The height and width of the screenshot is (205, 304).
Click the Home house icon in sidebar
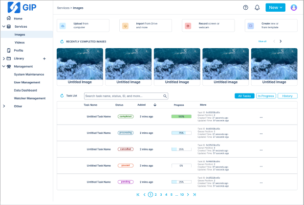(9, 18)
